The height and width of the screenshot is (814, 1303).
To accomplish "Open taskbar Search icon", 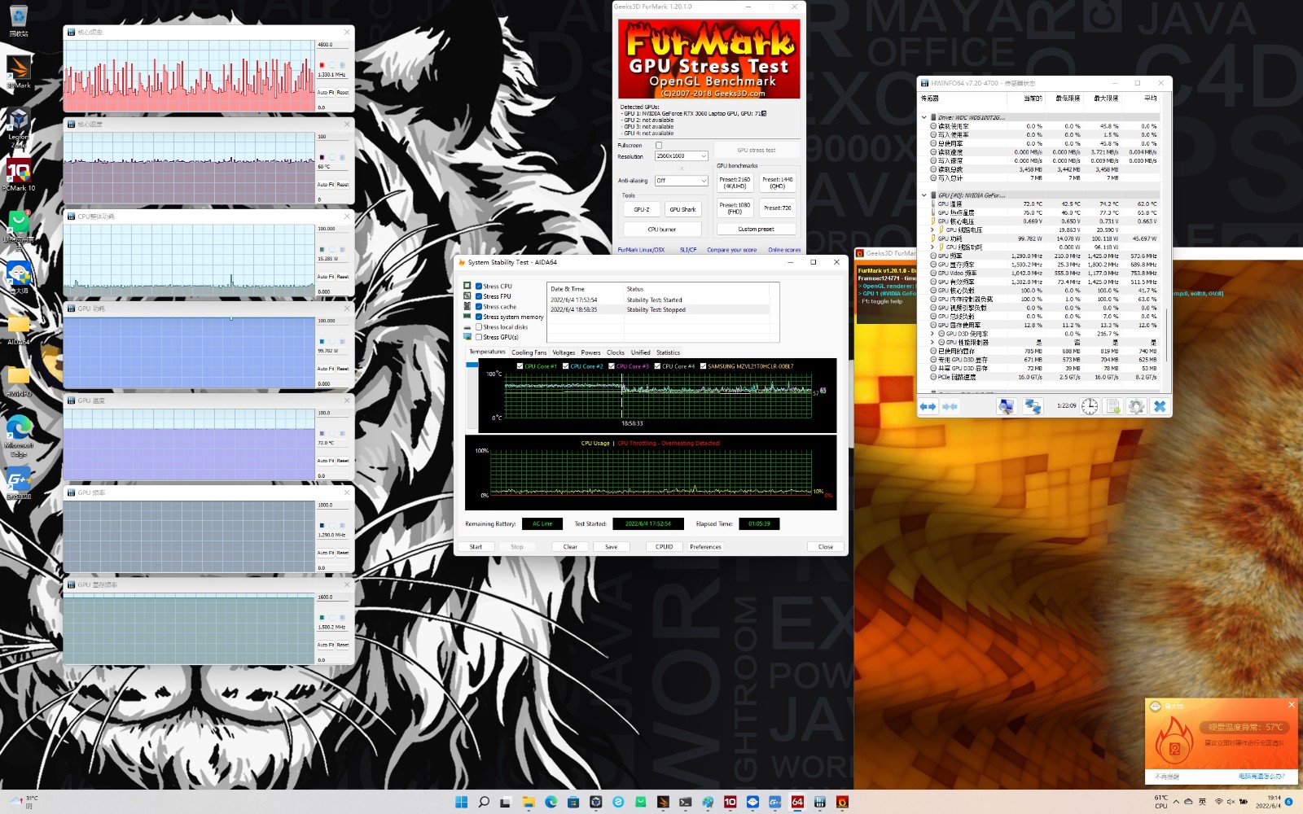I will [x=484, y=802].
